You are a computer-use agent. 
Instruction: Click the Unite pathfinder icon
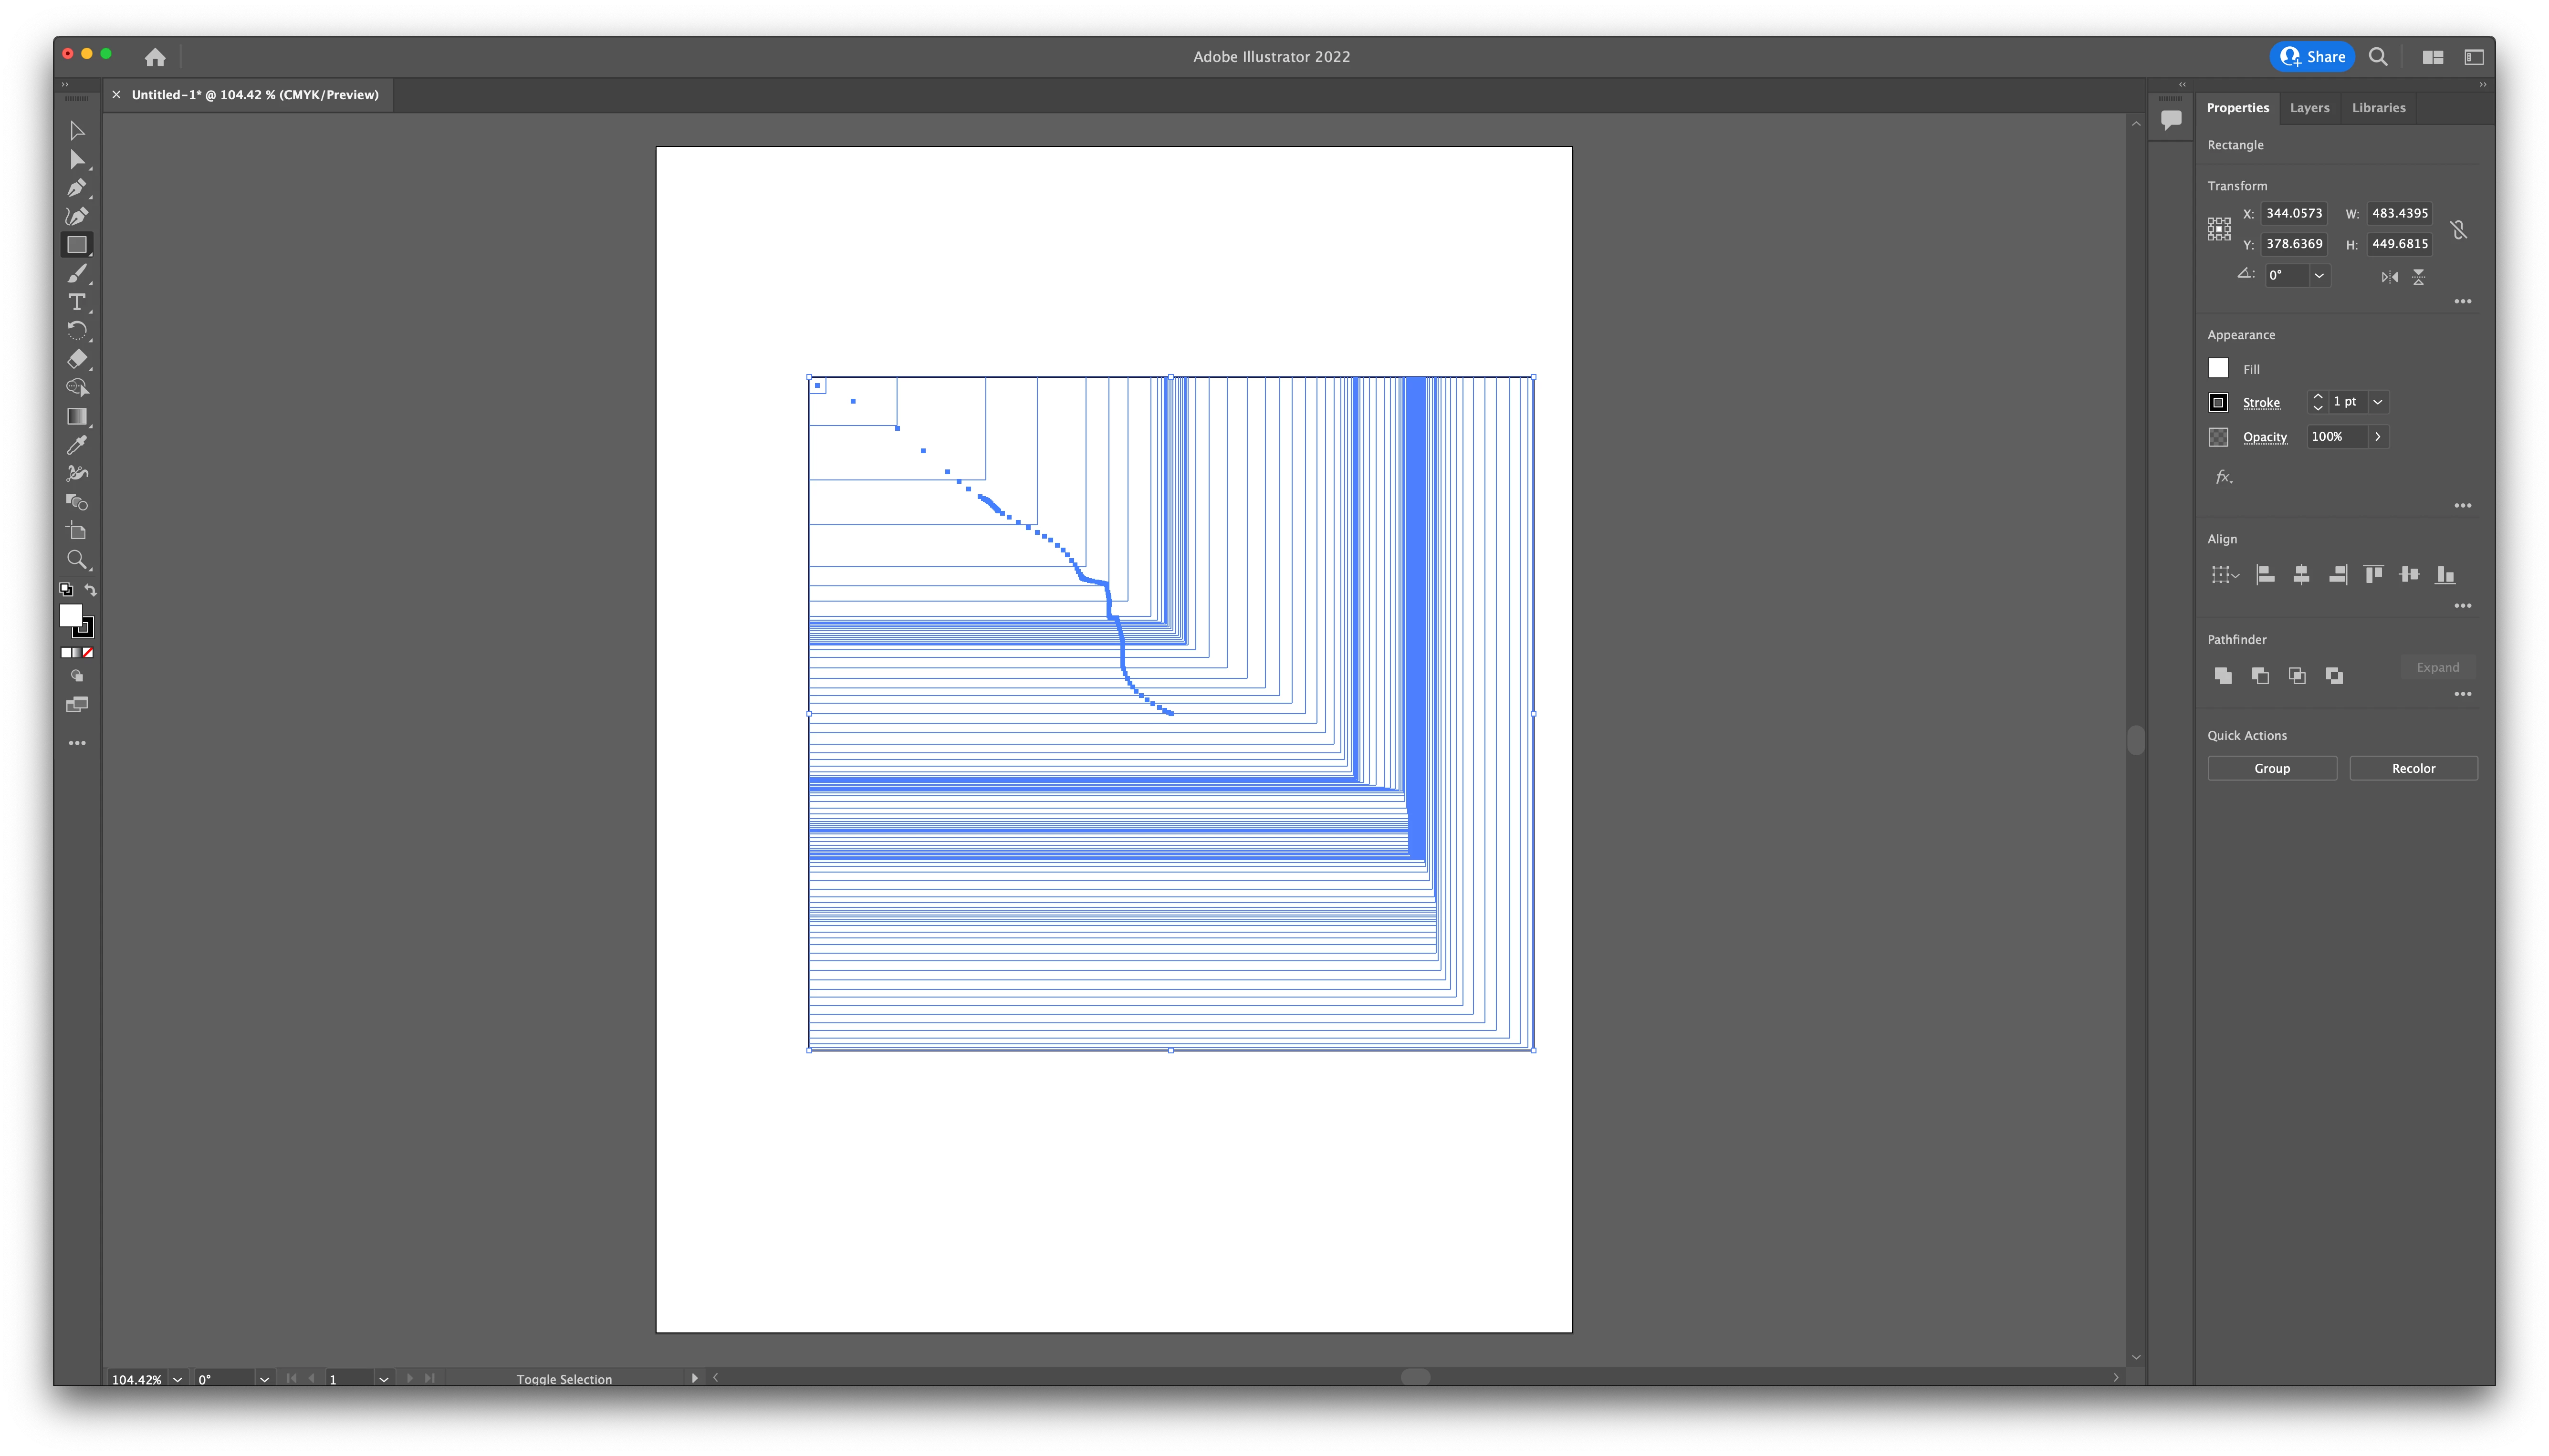click(x=2222, y=676)
